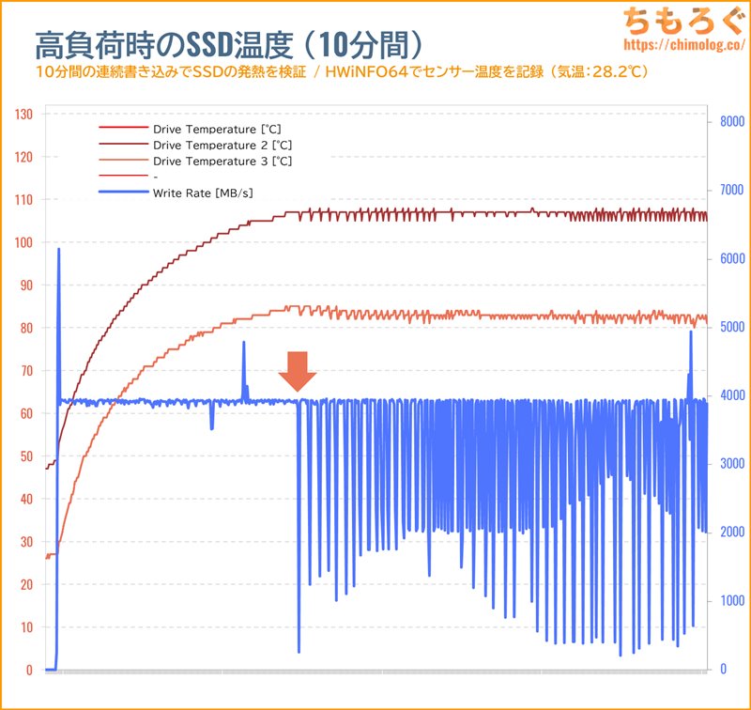Click the 0 label on right write-rate axis

pos(724,670)
